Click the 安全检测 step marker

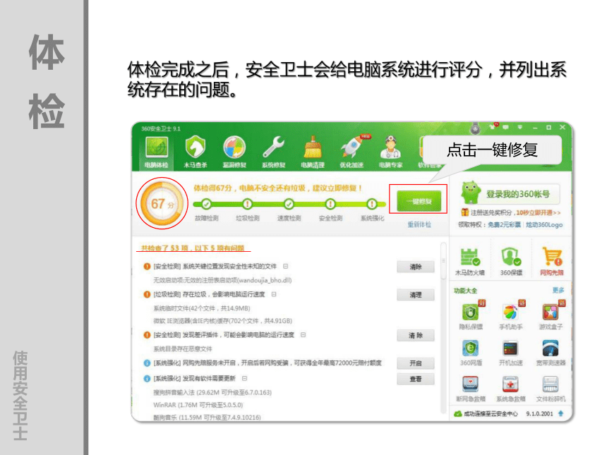(330, 204)
